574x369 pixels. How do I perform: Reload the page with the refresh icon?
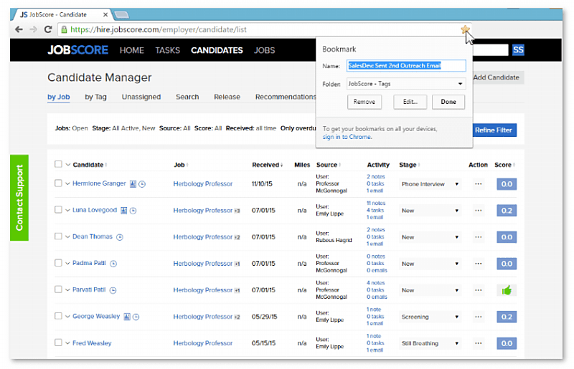[x=48, y=29]
